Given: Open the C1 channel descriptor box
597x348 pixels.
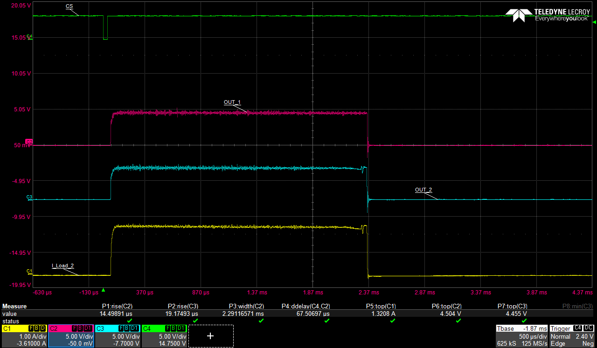Looking at the screenshot, I should click(24, 336).
